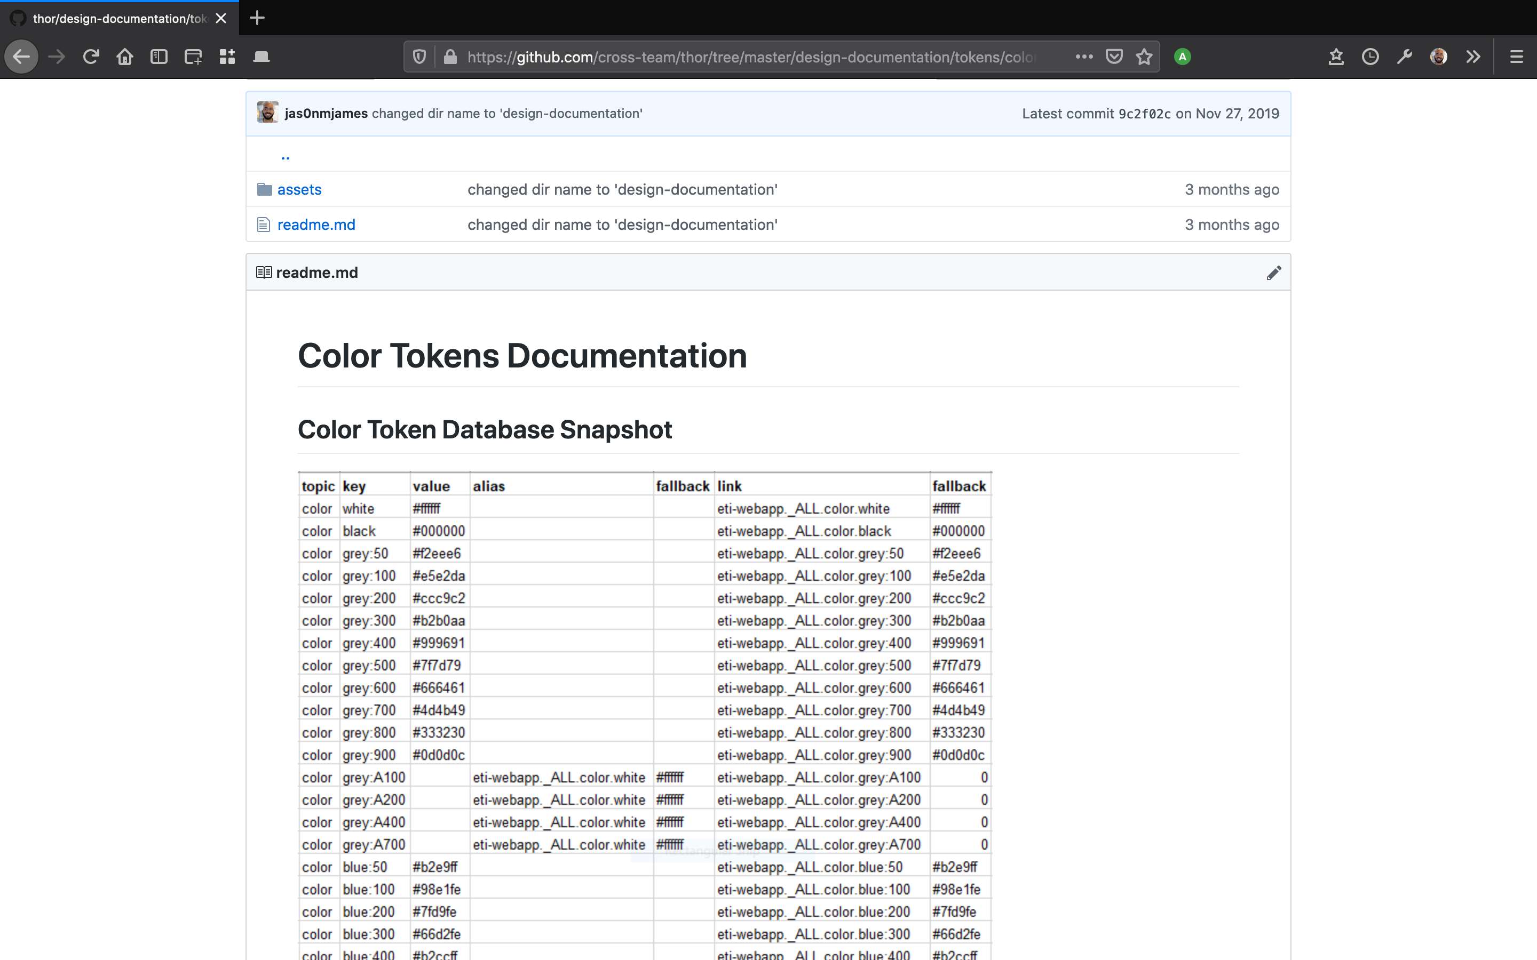
Task: Edit readme.md with the pencil icon
Action: tap(1273, 273)
